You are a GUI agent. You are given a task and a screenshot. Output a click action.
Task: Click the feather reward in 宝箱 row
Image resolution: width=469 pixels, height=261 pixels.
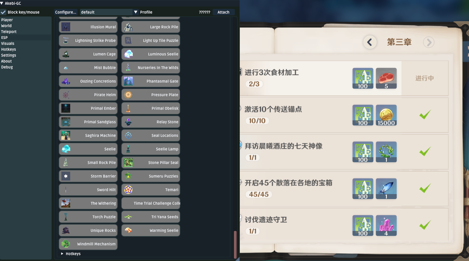point(386,189)
